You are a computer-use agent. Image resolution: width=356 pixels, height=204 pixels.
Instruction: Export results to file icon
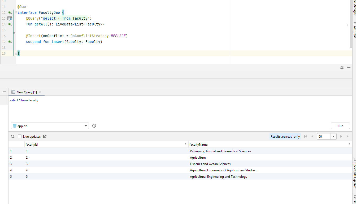(45, 136)
